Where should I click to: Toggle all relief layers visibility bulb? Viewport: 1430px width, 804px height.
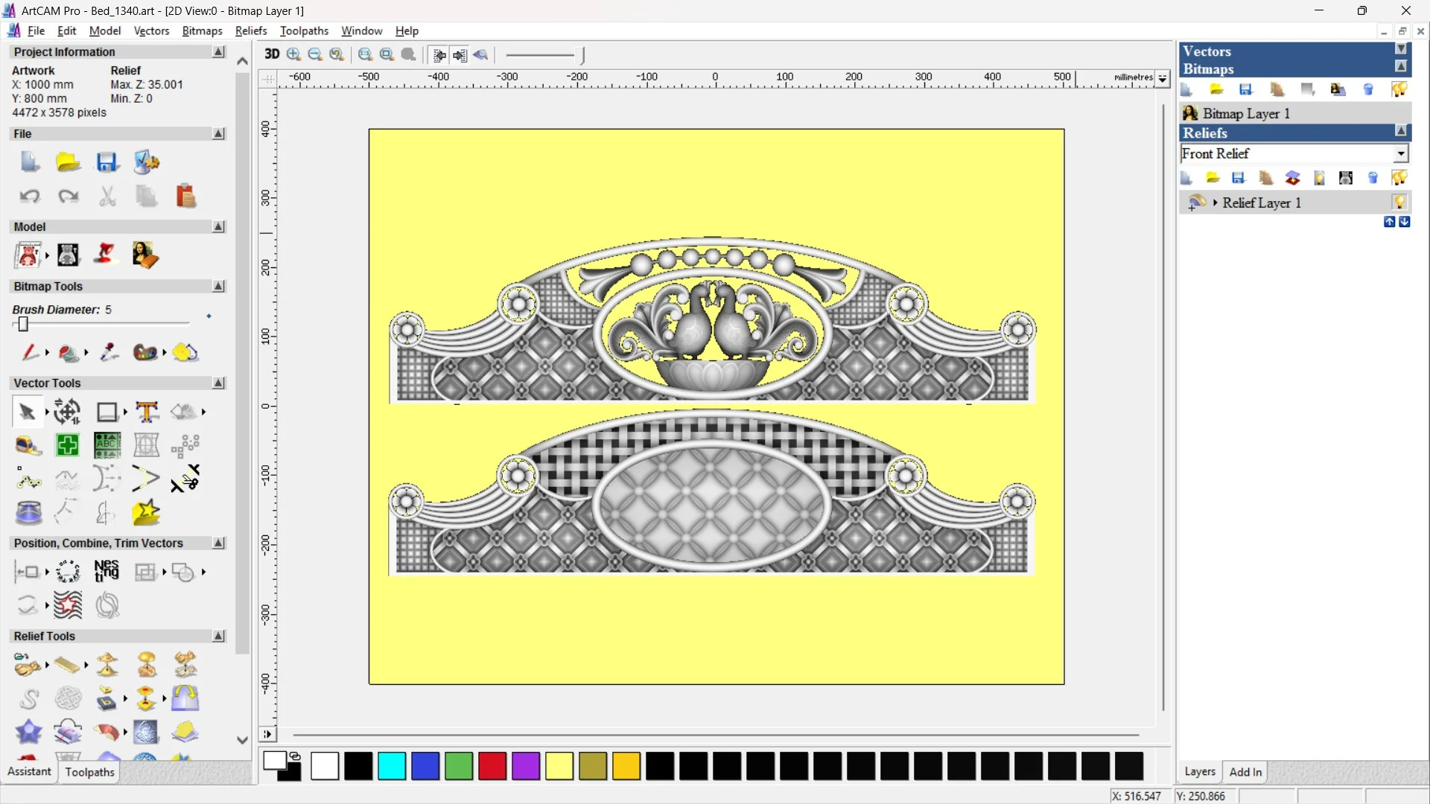1399,178
